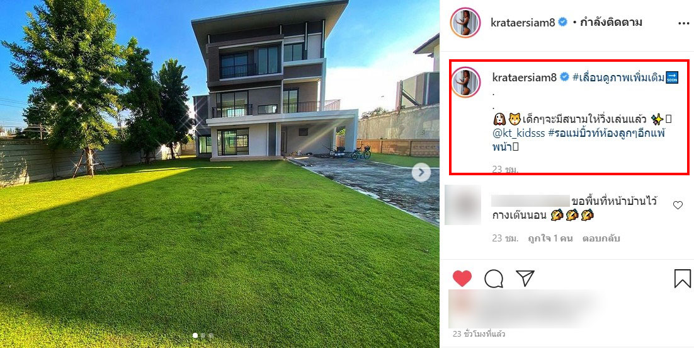
Task: Like the comment with the small heart
Action: (x=678, y=205)
